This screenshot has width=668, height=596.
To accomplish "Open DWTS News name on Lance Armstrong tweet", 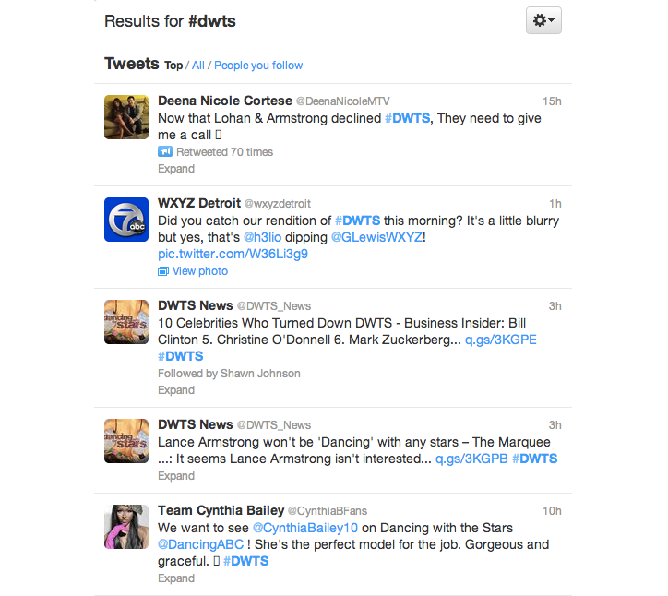I will [195, 424].
